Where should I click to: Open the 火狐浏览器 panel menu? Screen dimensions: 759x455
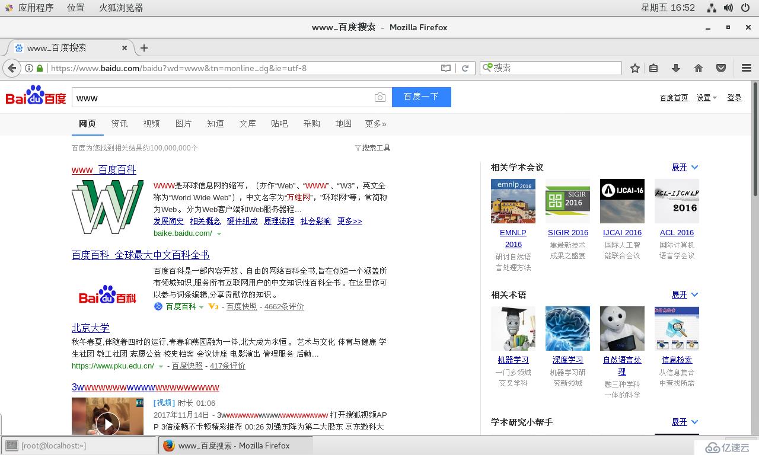tap(121, 8)
